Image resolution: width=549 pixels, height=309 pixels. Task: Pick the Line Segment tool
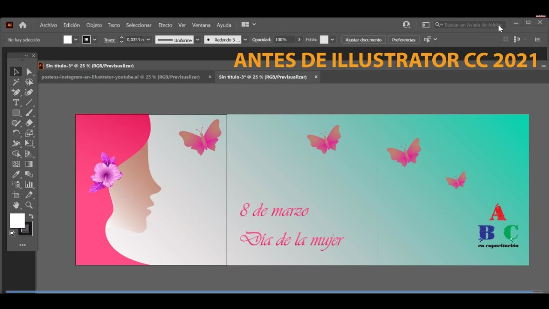tap(29, 103)
